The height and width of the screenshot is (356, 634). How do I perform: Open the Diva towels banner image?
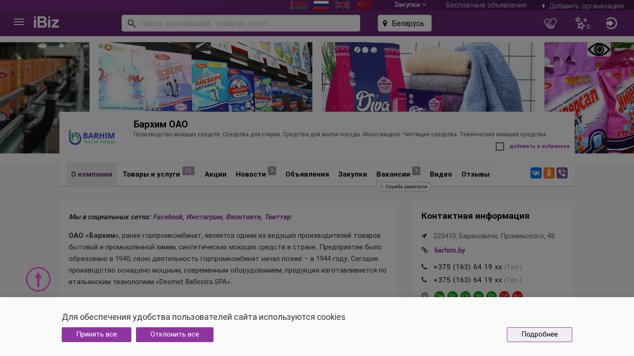[x=428, y=77]
